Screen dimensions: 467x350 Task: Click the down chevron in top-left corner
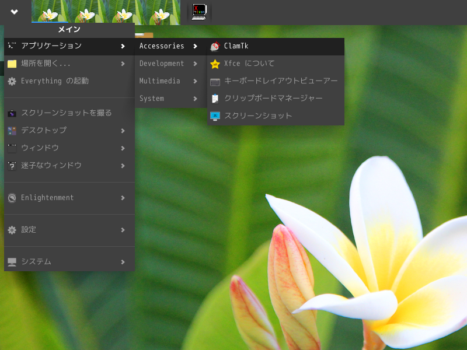(x=14, y=12)
